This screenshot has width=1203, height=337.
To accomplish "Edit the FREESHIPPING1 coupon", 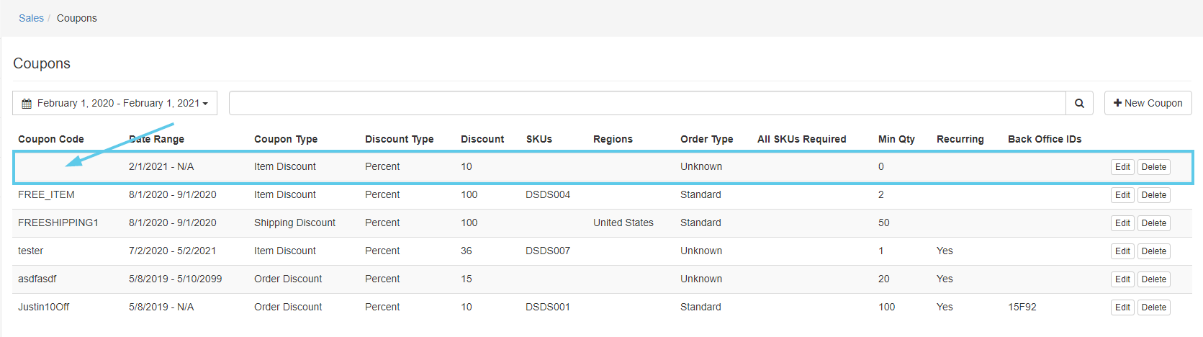I will (x=1122, y=223).
